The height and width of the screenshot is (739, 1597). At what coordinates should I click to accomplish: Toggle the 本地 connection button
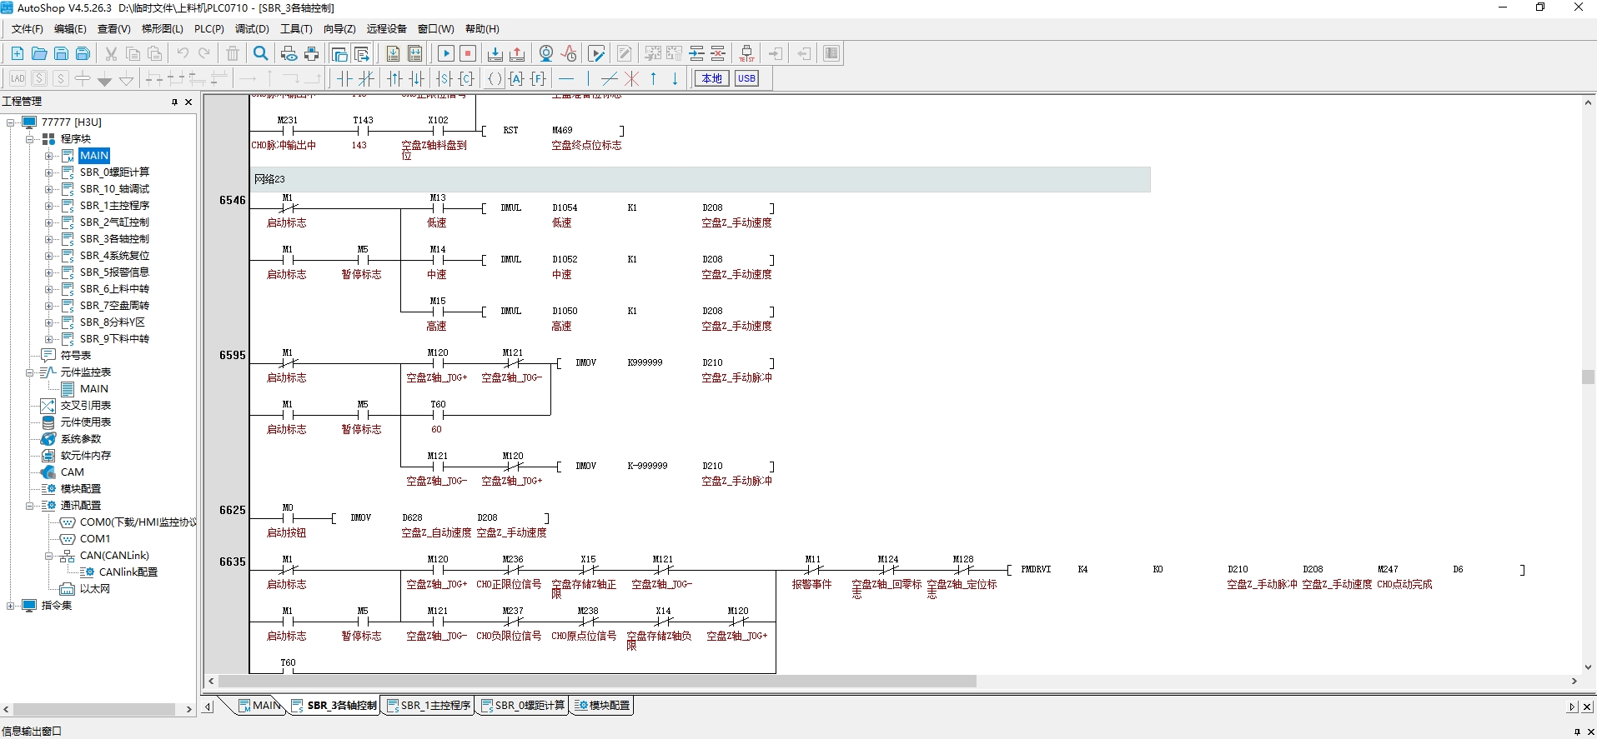711,78
